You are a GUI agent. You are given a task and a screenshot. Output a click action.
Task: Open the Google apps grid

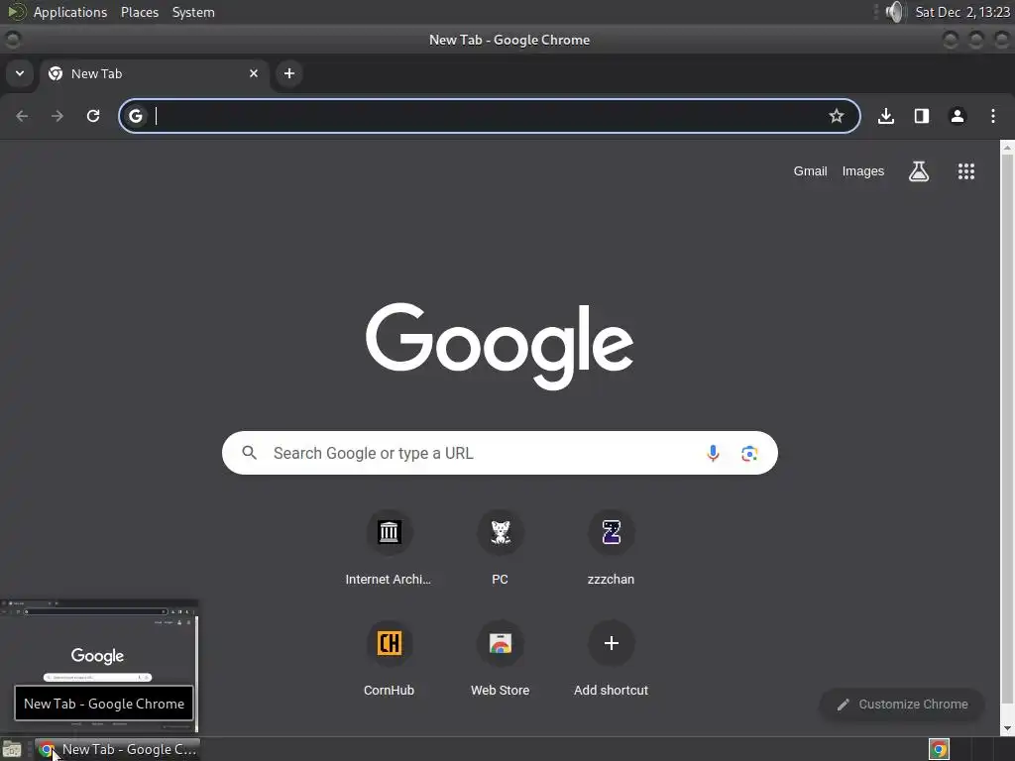click(x=966, y=171)
